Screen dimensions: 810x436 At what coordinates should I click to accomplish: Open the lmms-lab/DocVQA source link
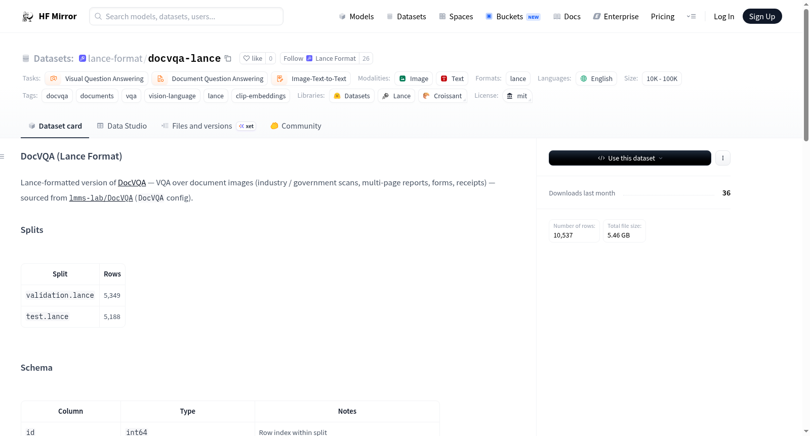point(101,198)
